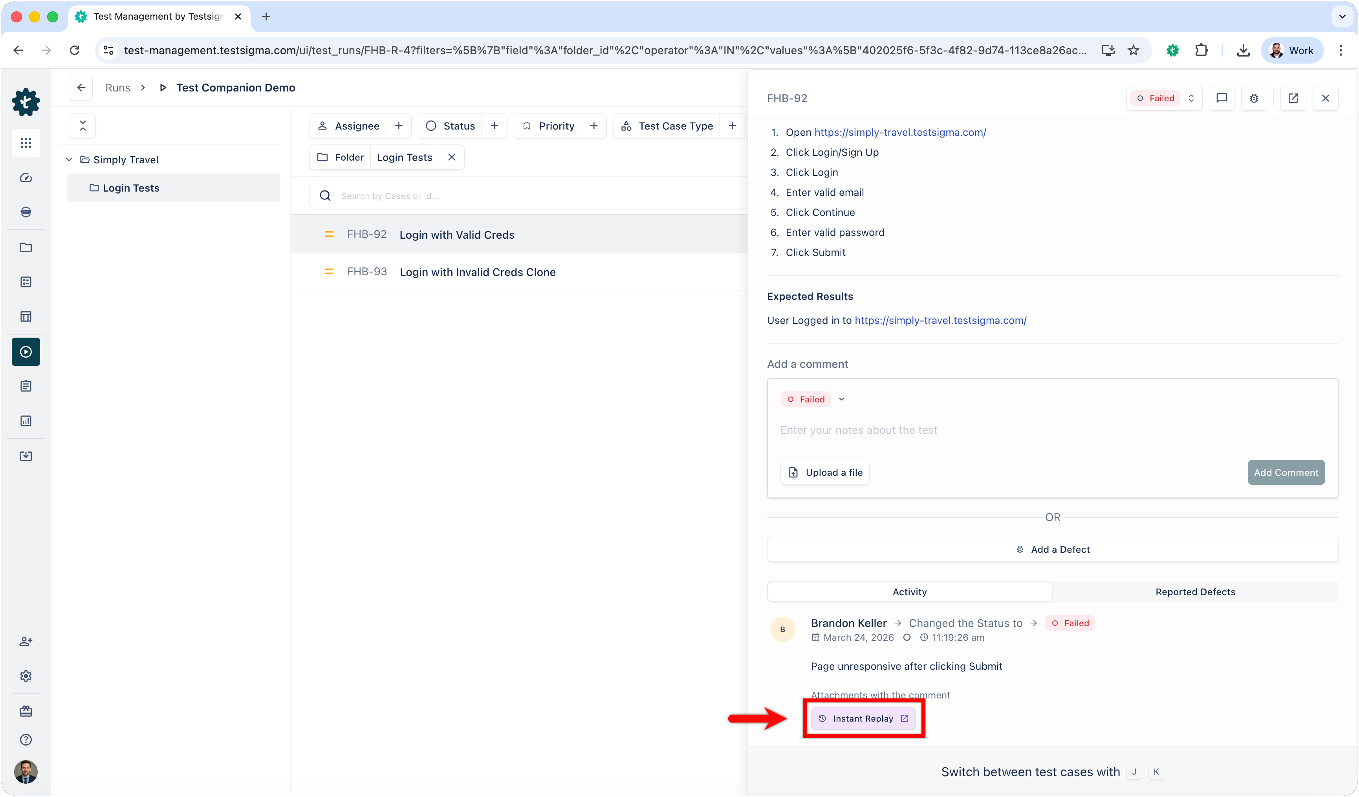Collapse the Simply Travel folder tree
Image resolution: width=1359 pixels, height=797 pixels.
(x=69, y=160)
